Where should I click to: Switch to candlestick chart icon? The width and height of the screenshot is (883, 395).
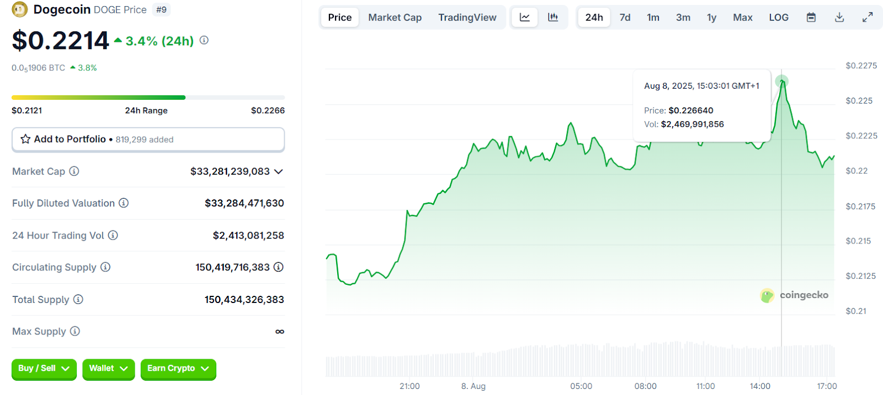point(552,18)
